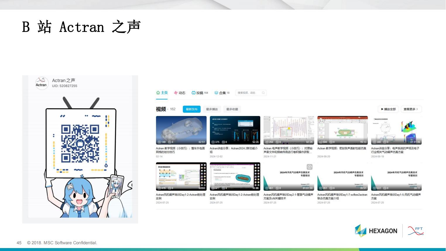Image resolution: width=446 pixels, height=251 pixels.
Task: Click the date '2024-11-21'
Action: (270, 156)
